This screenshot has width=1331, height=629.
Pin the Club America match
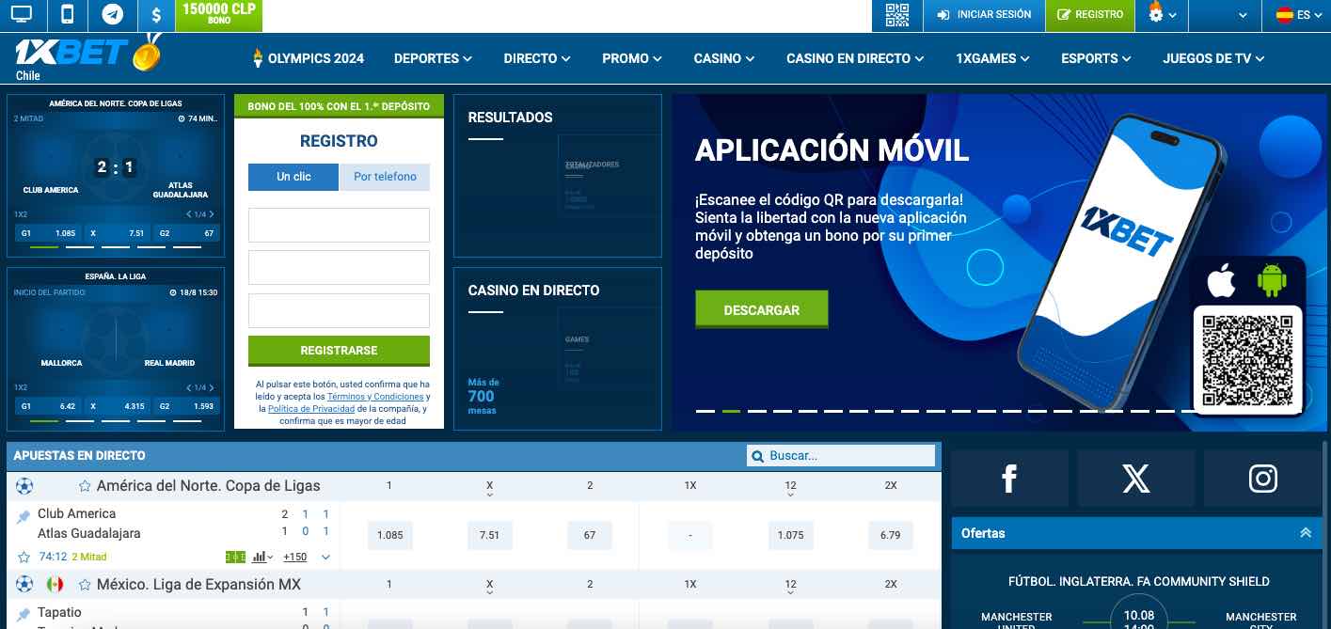click(x=24, y=517)
